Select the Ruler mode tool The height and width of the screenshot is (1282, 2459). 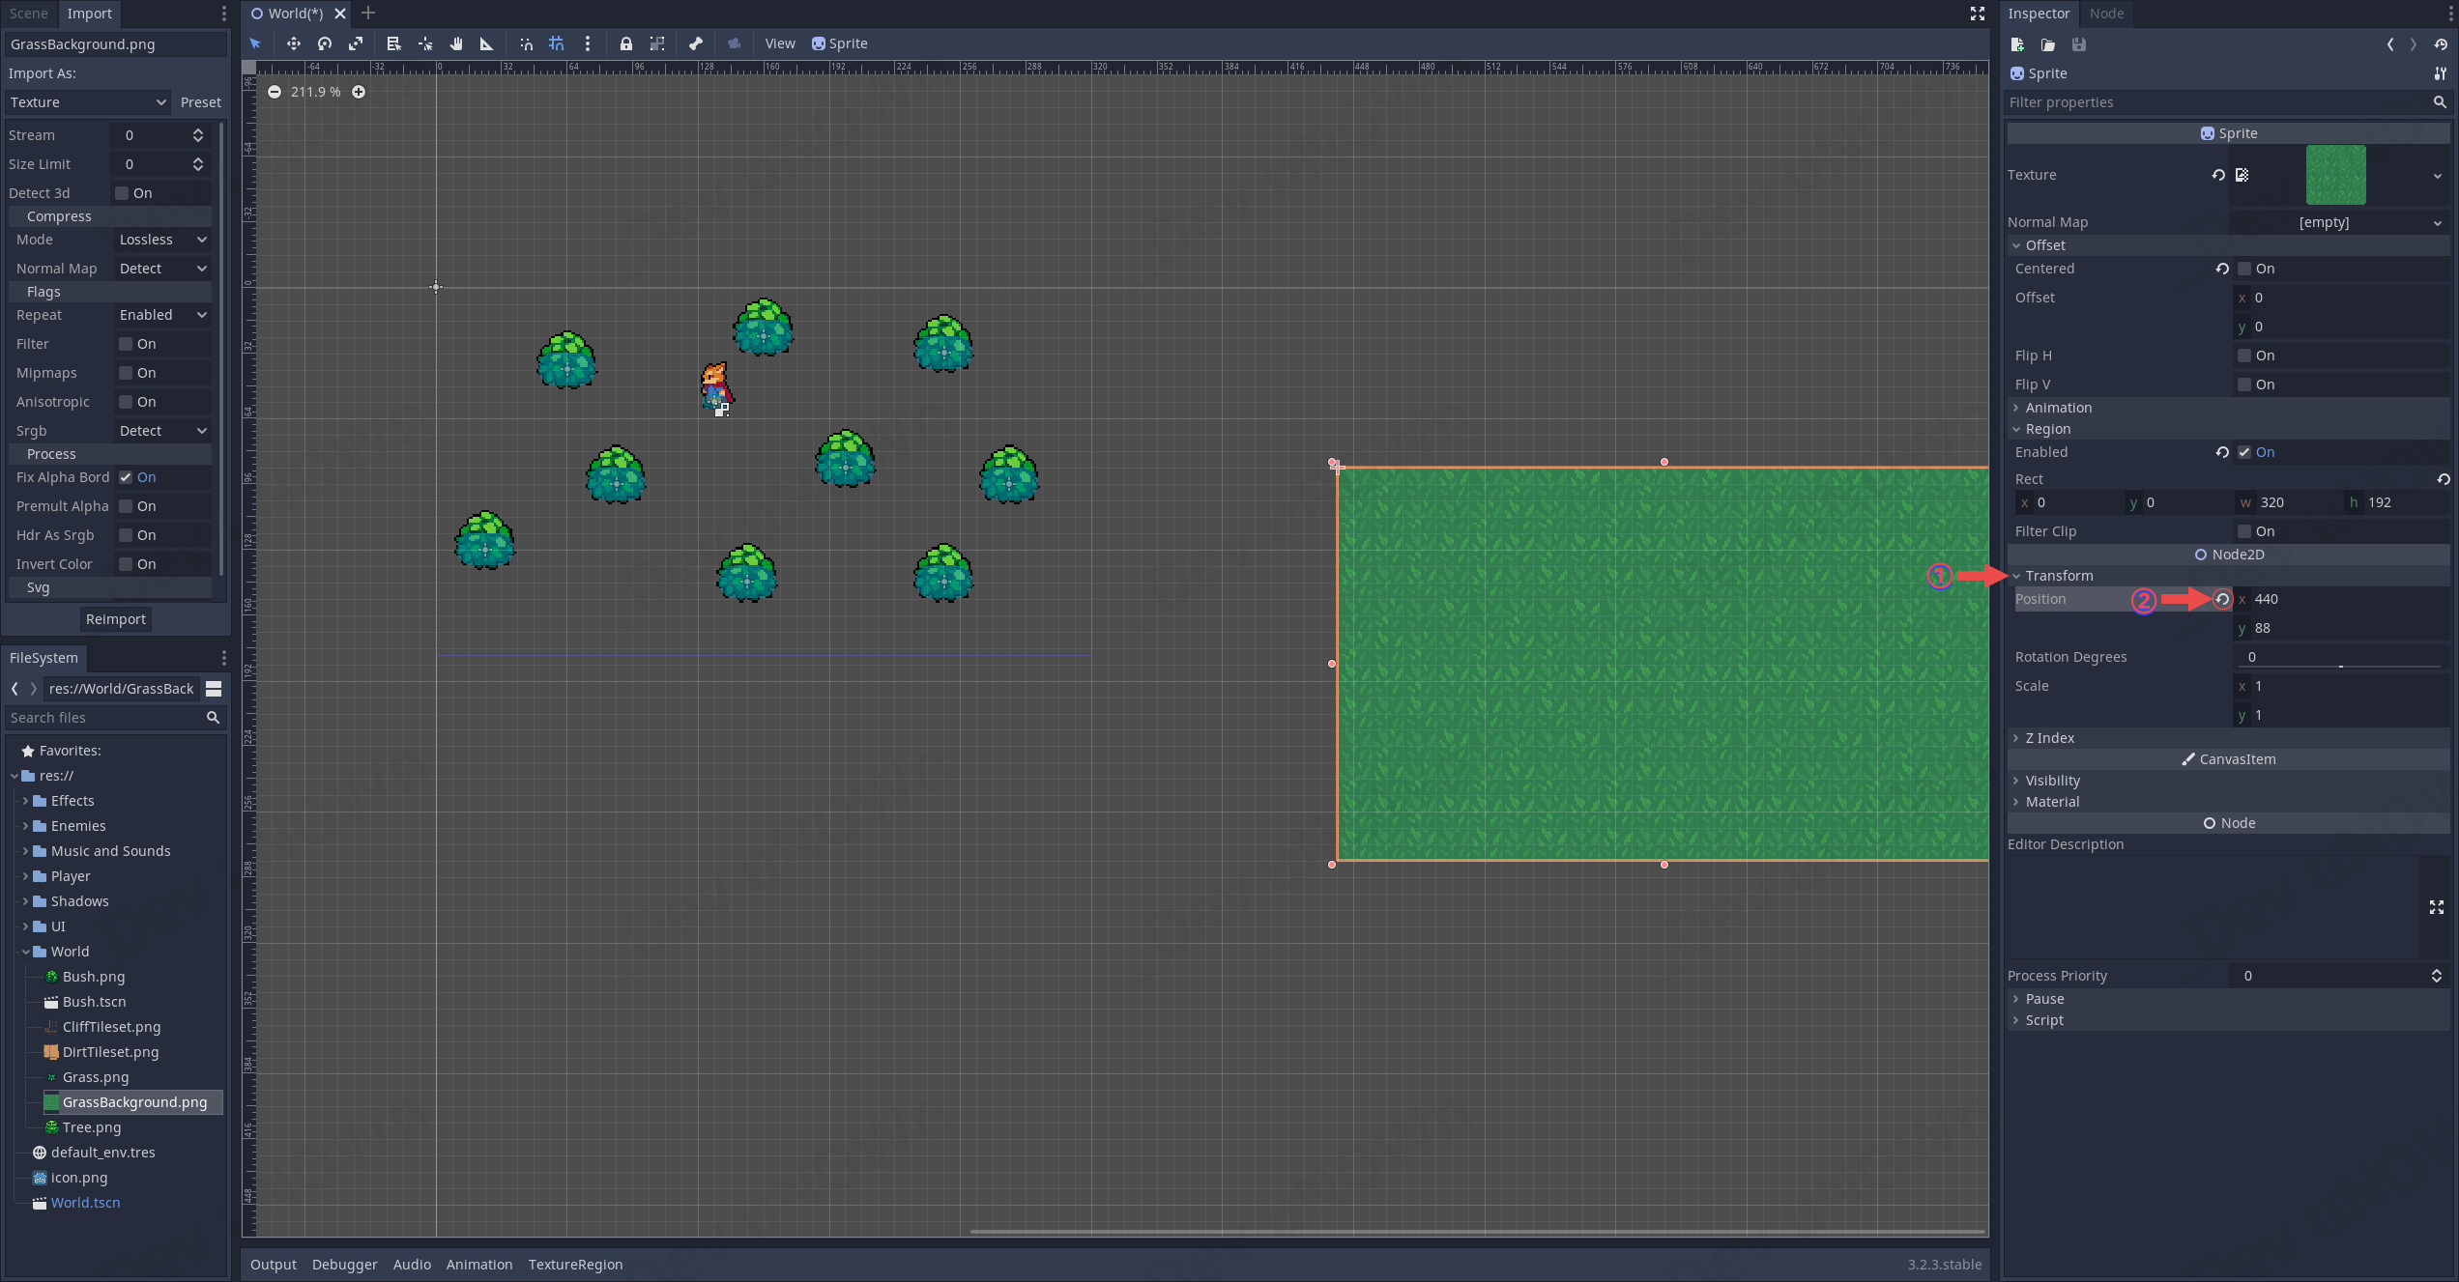[487, 43]
